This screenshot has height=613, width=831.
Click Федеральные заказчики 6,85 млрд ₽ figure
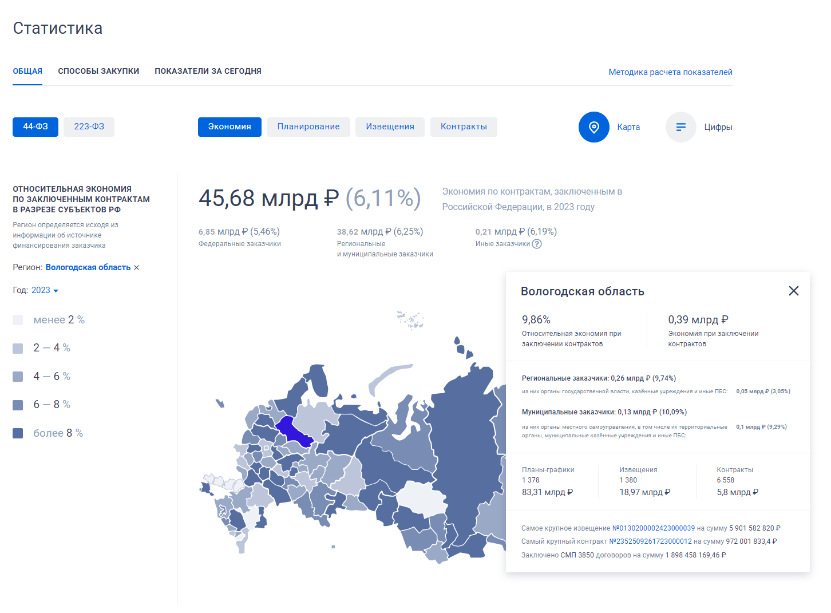coord(239,232)
